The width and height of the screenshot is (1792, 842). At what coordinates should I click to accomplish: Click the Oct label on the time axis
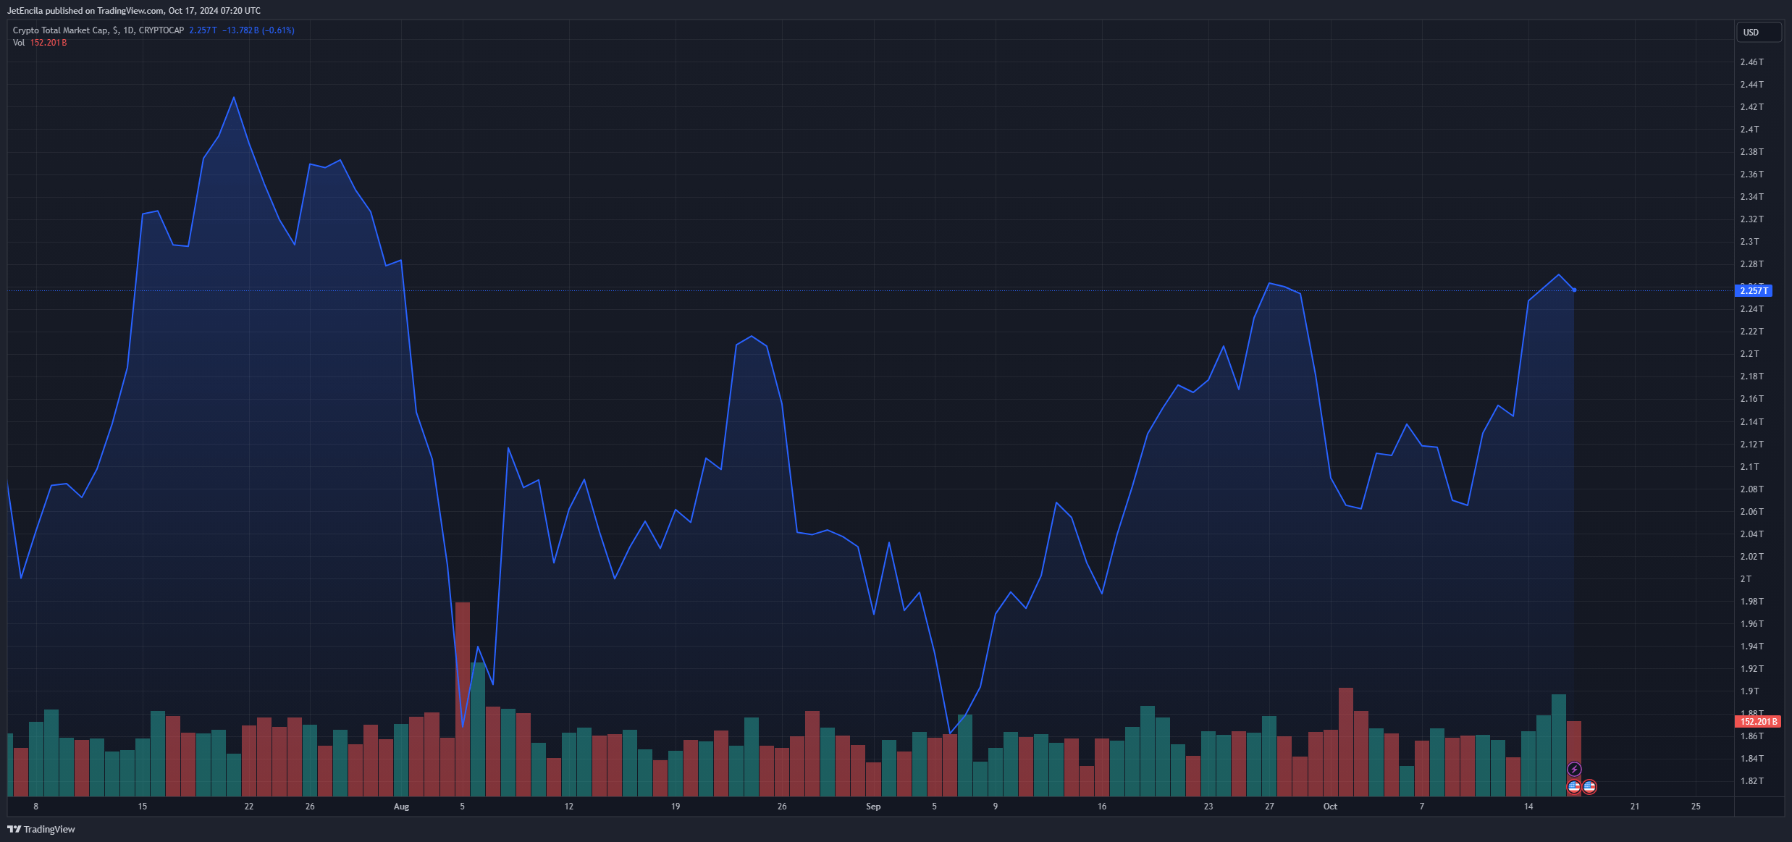[x=1330, y=807]
